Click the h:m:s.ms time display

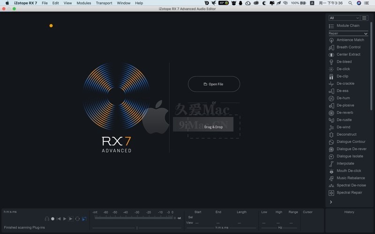tap(10, 212)
